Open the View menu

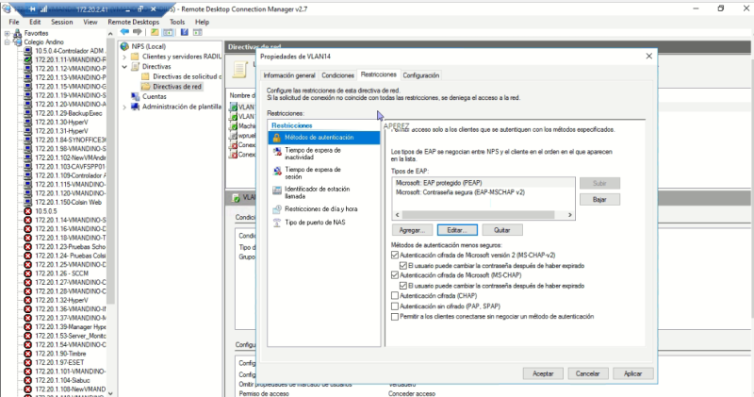[90, 22]
